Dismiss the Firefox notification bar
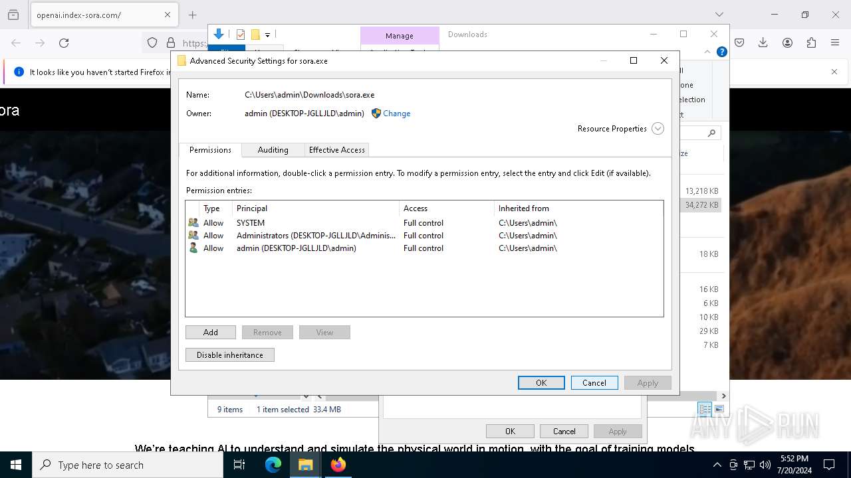Image resolution: width=851 pixels, height=478 pixels. pyautogui.click(x=834, y=72)
